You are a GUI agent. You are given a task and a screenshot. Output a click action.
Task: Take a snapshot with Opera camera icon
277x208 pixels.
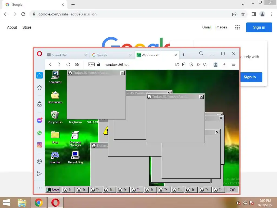(x=184, y=64)
